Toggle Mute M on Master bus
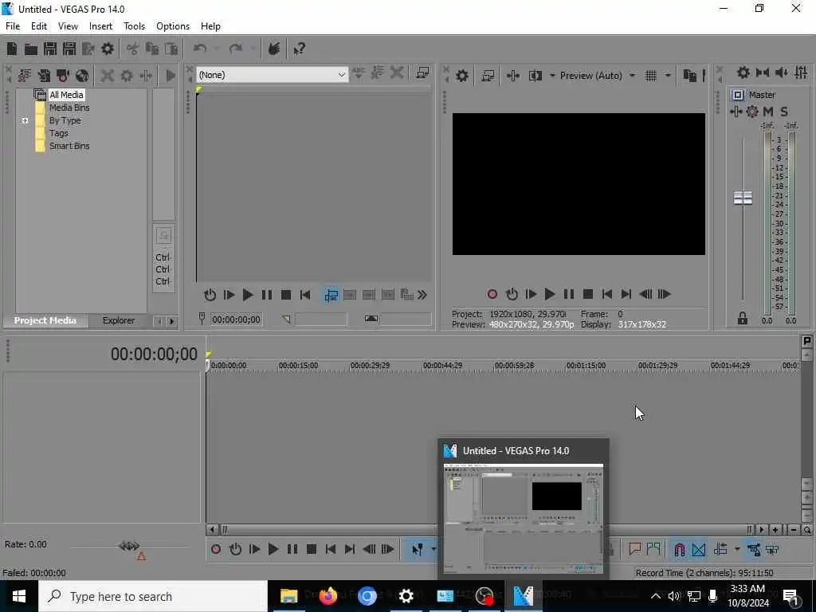Screen dimensions: 816x612 point(768,112)
